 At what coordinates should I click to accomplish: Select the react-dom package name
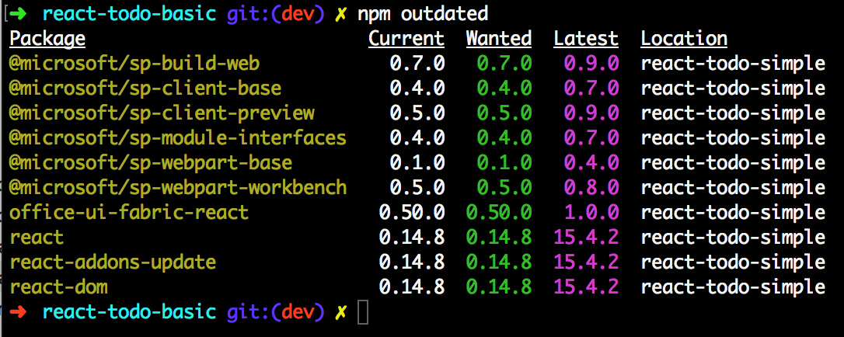(x=58, y=287)
